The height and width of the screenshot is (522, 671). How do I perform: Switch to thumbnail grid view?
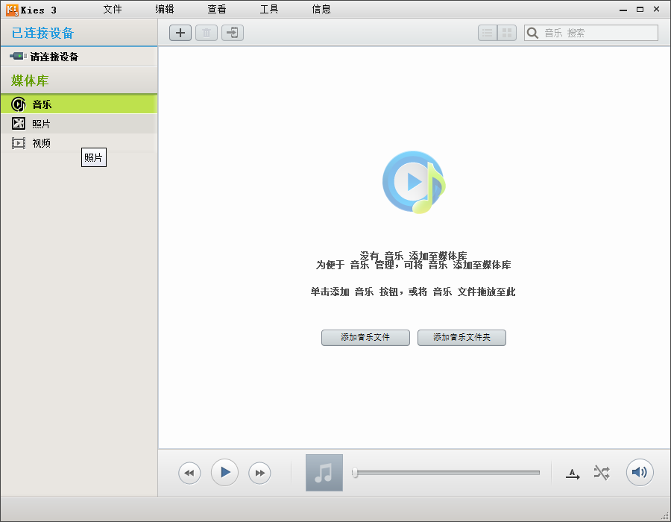pyautogui.click(x=507, y=33)
